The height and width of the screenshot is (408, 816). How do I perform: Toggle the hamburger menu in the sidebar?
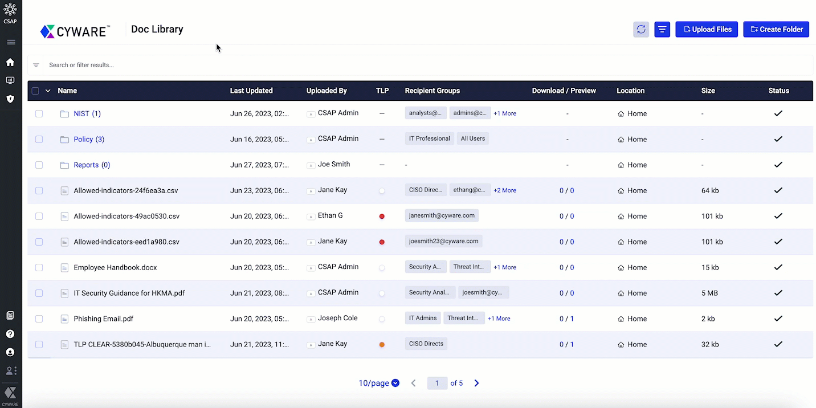click(x=11, y=42)
